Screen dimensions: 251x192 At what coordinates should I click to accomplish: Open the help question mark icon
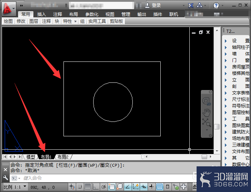pyautogui.click(x=216, y=5)
